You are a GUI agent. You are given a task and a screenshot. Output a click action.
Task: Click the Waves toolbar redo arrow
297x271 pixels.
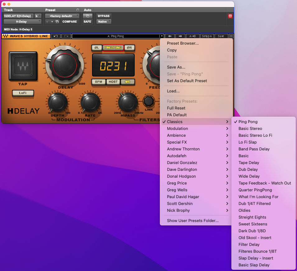coord(66,36)
